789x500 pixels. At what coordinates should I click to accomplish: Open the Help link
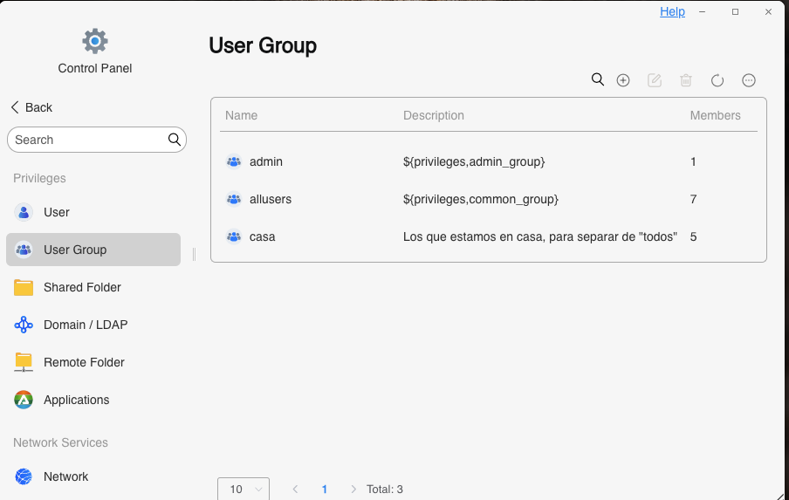point(672,11)
